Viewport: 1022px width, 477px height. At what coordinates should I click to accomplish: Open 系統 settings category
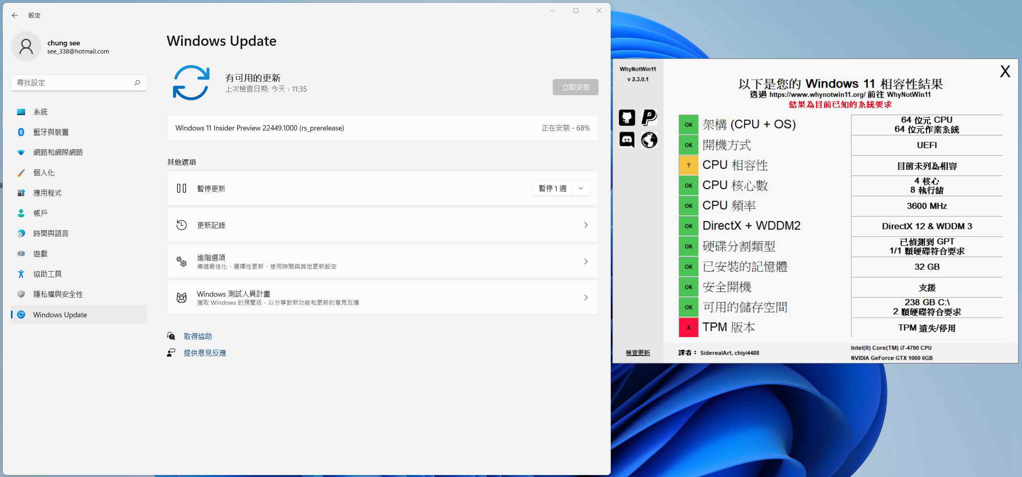[x=79, y=112]
